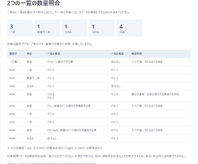
Task: Click the 識別子 column header
Action: (13, 54)
